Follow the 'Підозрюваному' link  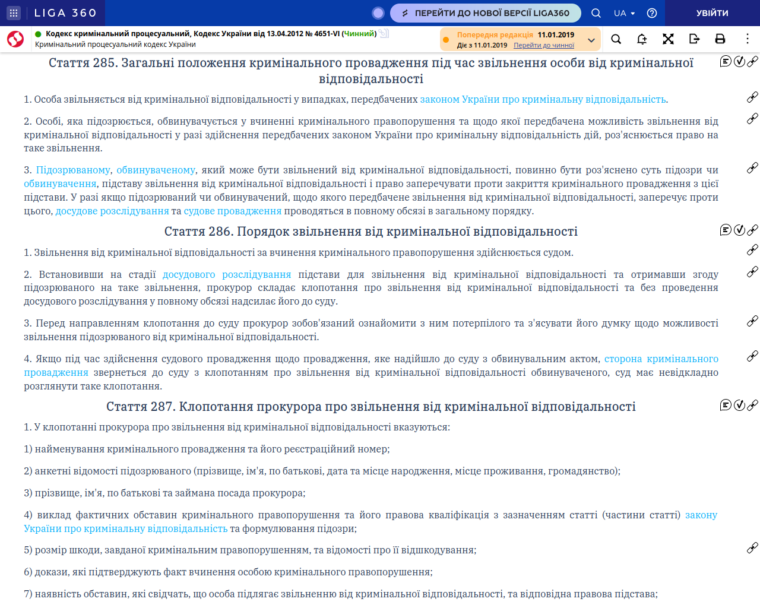click(x=73, y=170)
